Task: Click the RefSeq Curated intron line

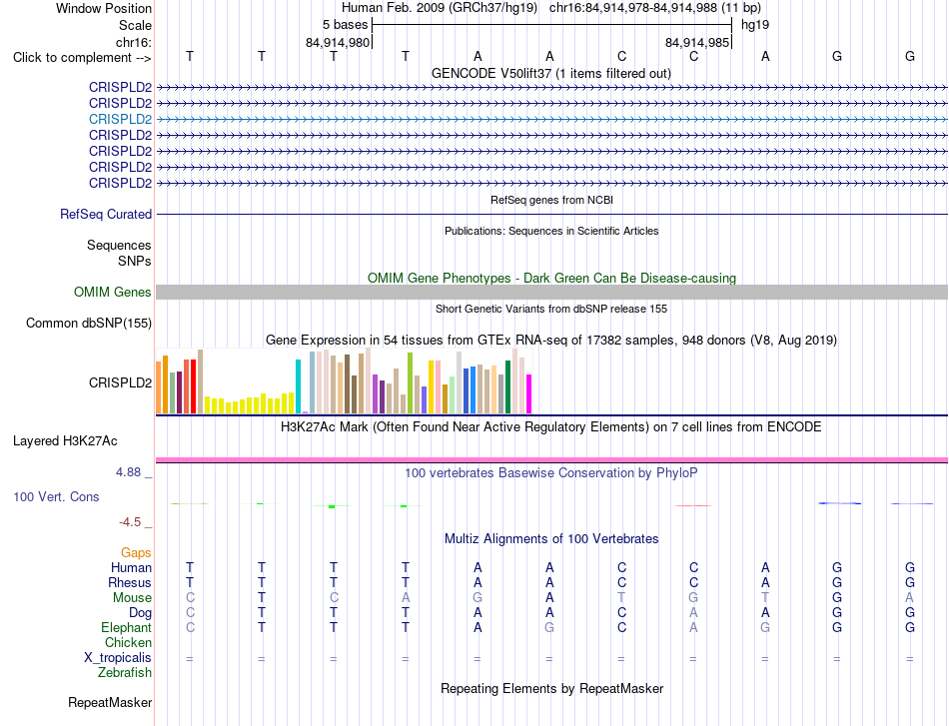Action: pos(551,214)
